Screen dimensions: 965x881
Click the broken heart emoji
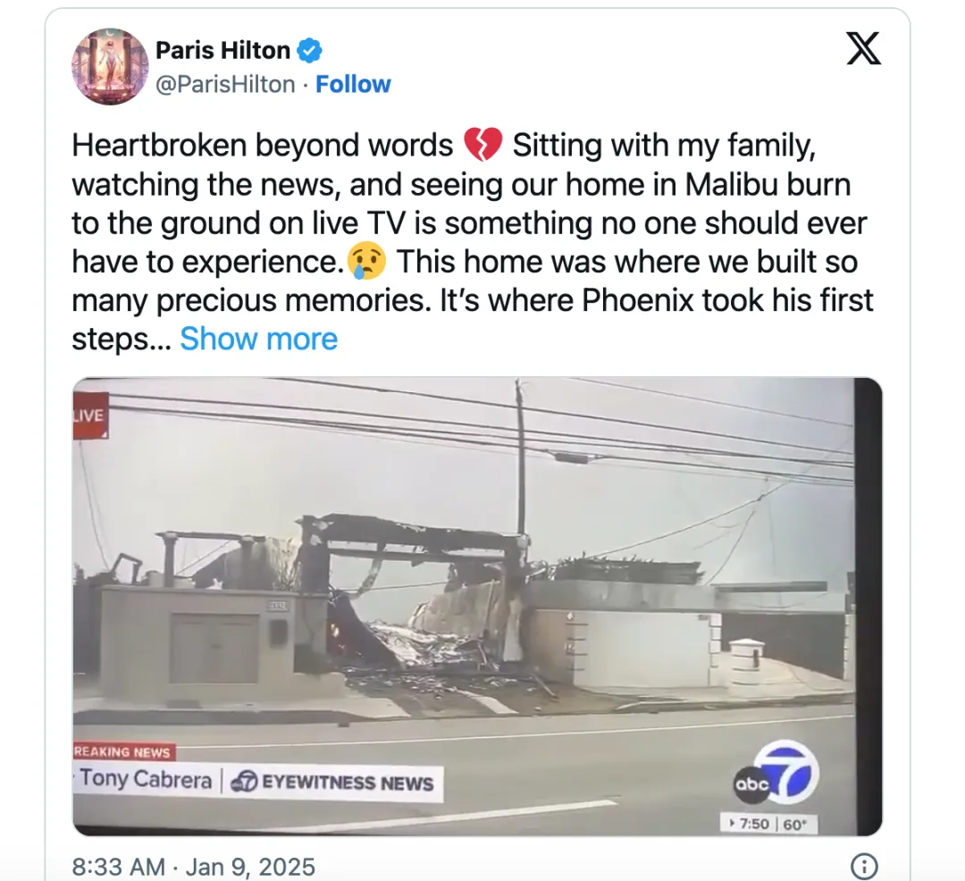482,145
